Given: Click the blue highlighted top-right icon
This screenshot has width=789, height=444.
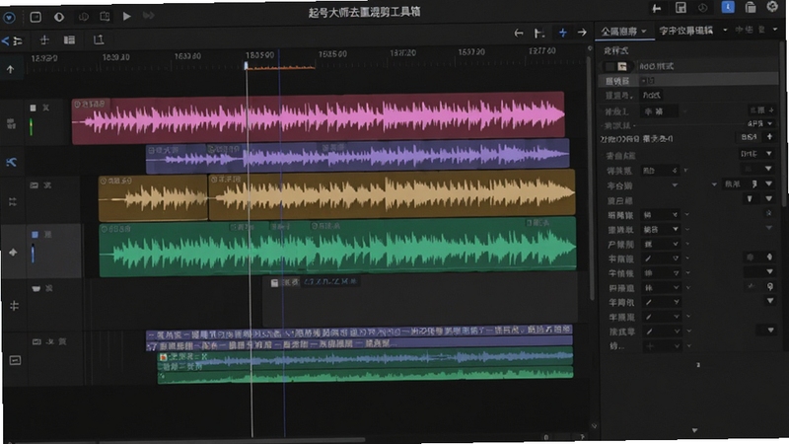Looking at the screenshot, I should tap(728, 7).
